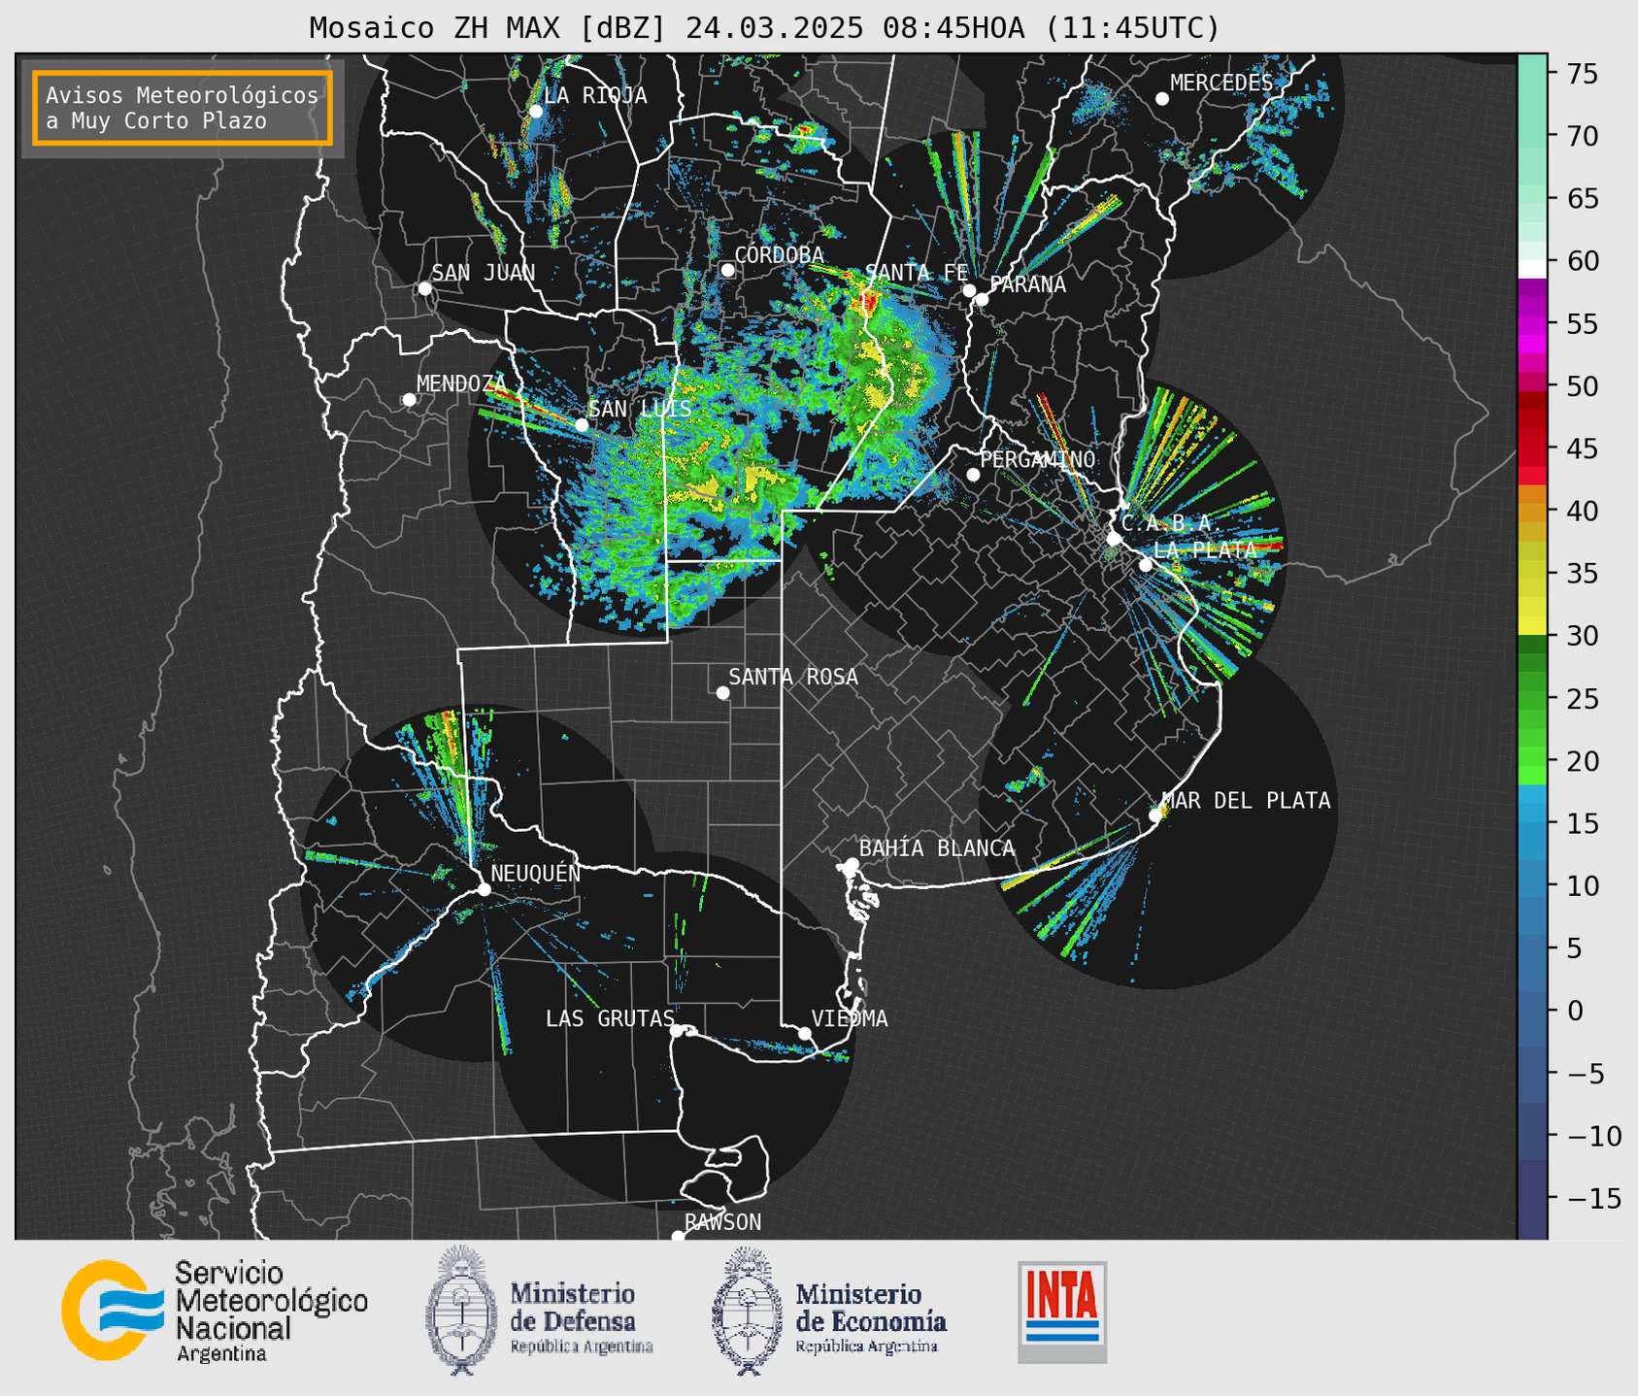Click the SANTA ROSA map label

point(793,677)
